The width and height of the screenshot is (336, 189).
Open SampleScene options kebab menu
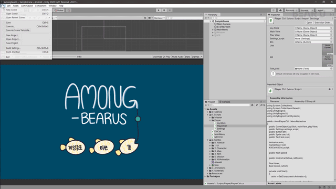point(265,21)
